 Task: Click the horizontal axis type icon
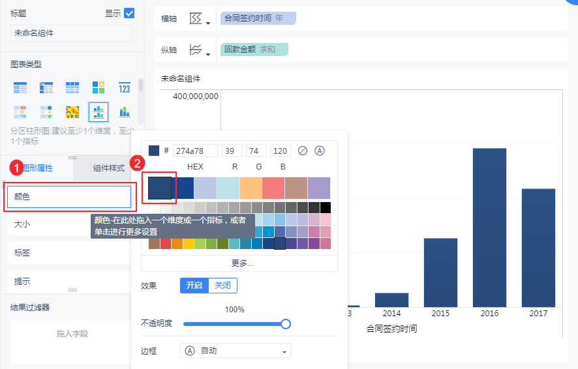tap(196, 18)
